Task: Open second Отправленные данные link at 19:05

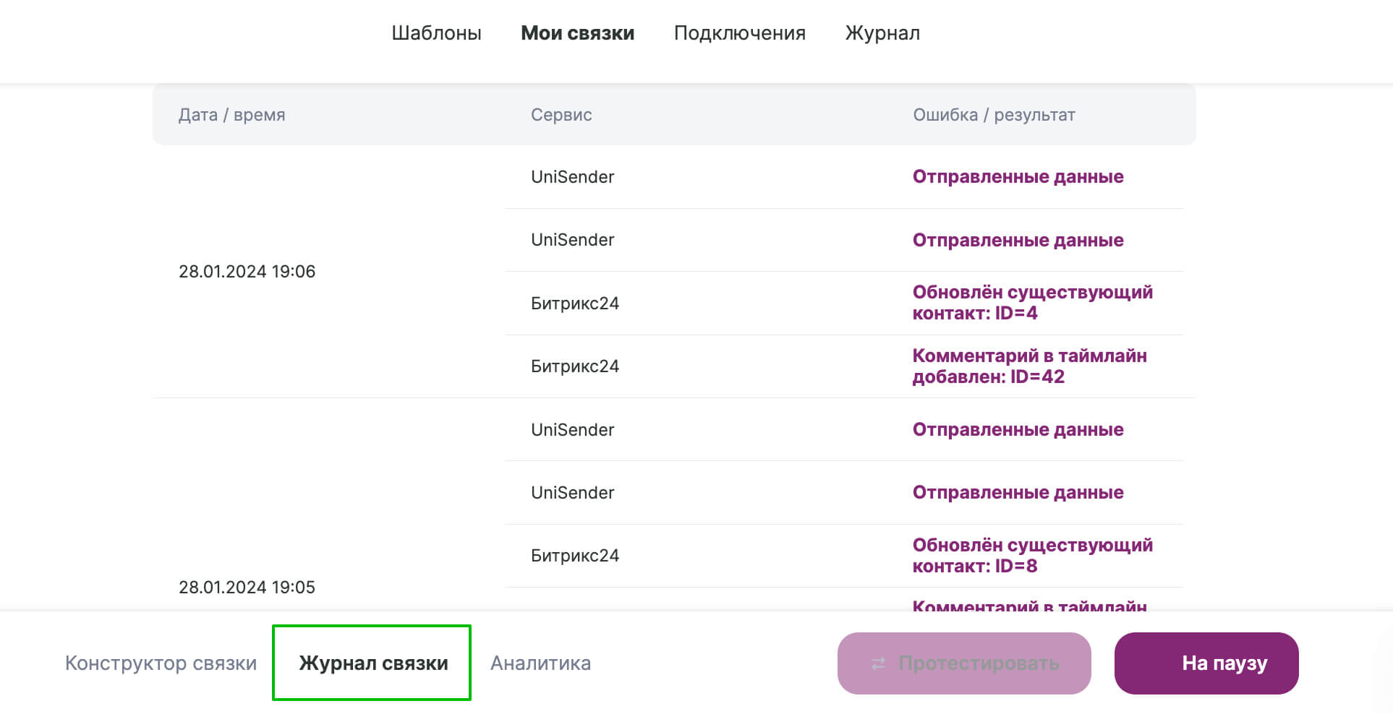Action: pos(1018,493)
